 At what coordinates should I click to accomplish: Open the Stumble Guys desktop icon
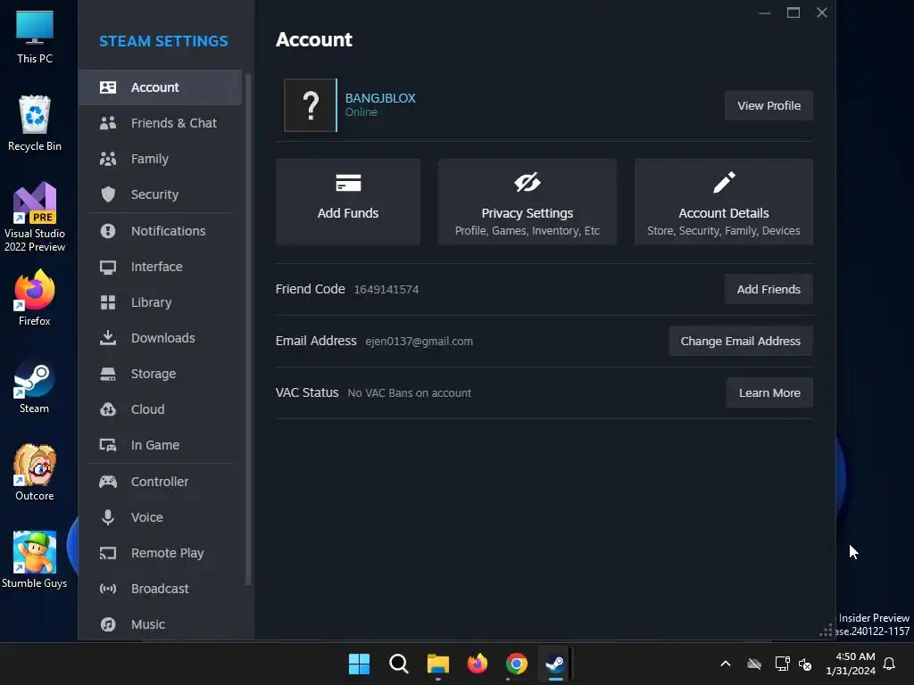[x=34, y=560]
